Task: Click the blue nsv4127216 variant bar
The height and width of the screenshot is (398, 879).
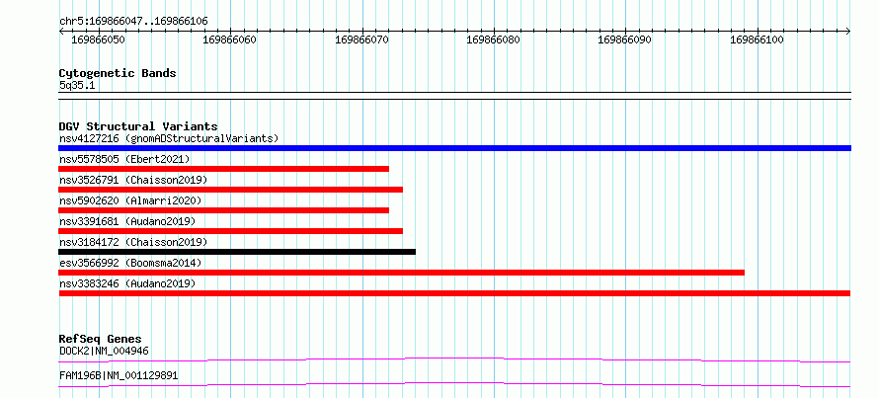Action: click(454, 148)
